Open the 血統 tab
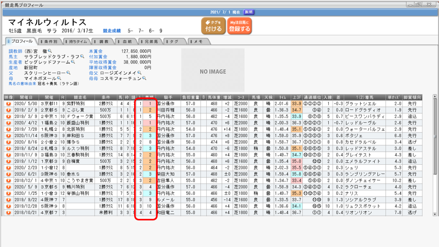This screenshot has height=247, width=439. tap(125, 41)
